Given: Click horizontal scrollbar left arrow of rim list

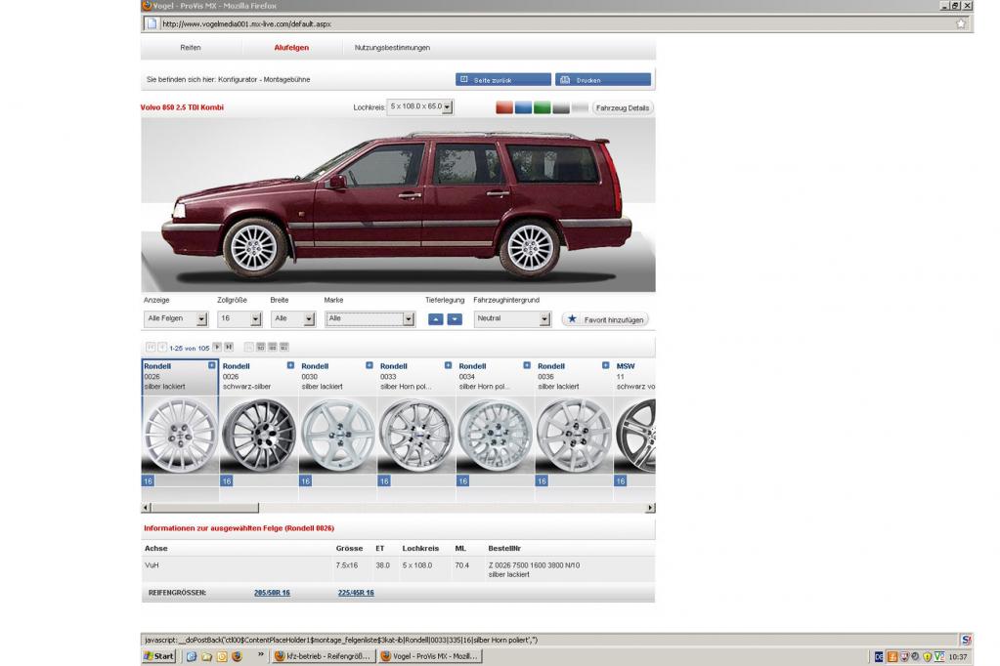Looking at the screenshot, I should [146, 508].
